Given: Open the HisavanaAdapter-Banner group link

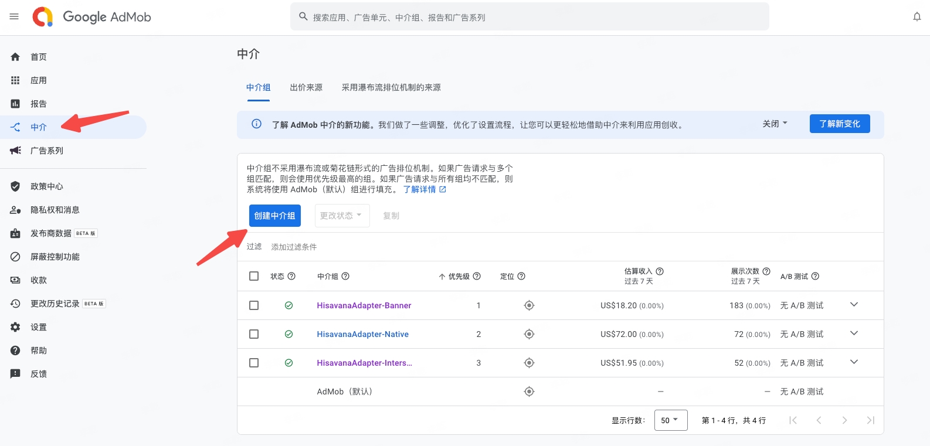Looking at the screenshot, I should click(364, 305).
